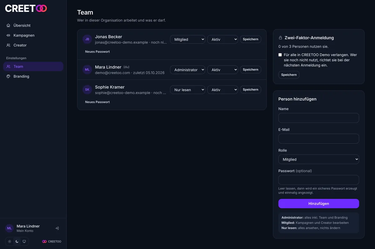Enable two-factor requirement checkbox for all

point(280,55)
